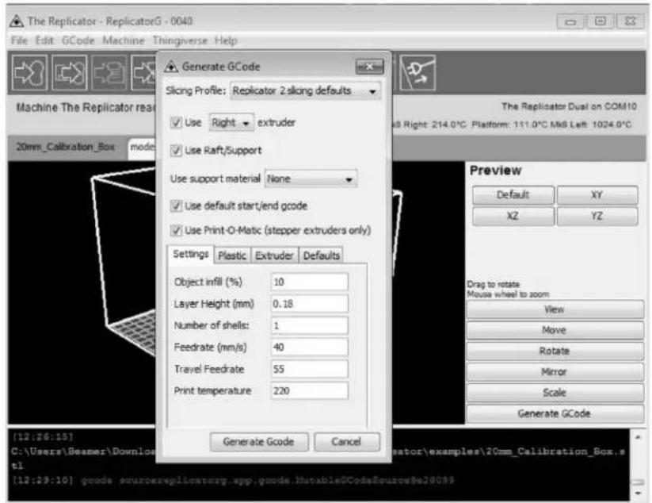Click the Cancel button
Screen dimensions: 652x503
(346, 442)
